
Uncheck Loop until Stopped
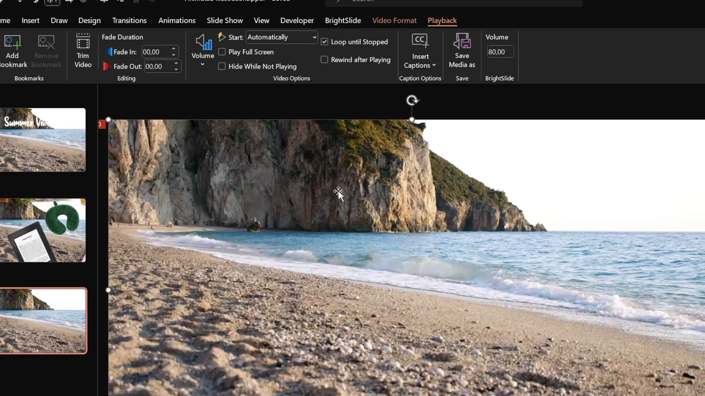325,41
